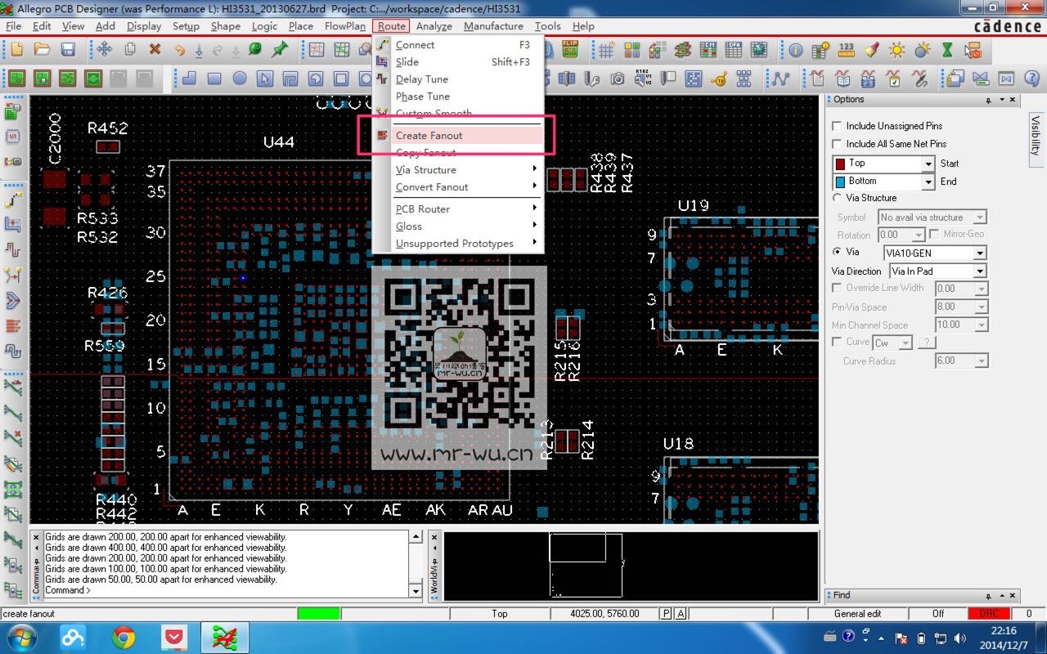
Task: Click the camera snapshot icon
Action: [x=618, y=79]
